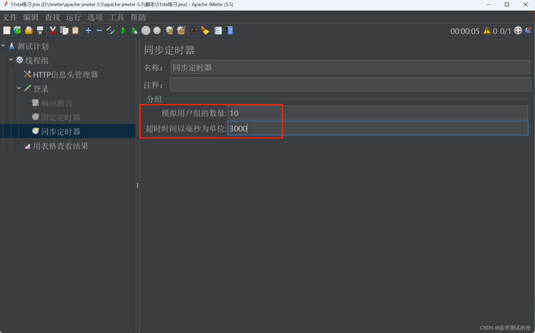Select 测试计划 in the tree
The image size is (535, 333).
click(33, 46)
